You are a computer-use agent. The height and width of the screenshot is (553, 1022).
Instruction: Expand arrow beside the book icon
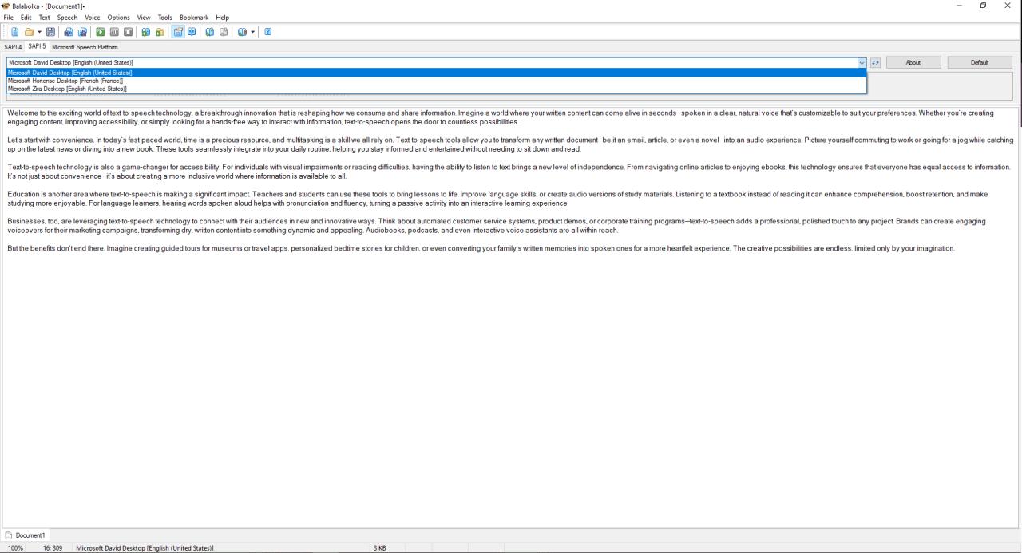[253, 32]
